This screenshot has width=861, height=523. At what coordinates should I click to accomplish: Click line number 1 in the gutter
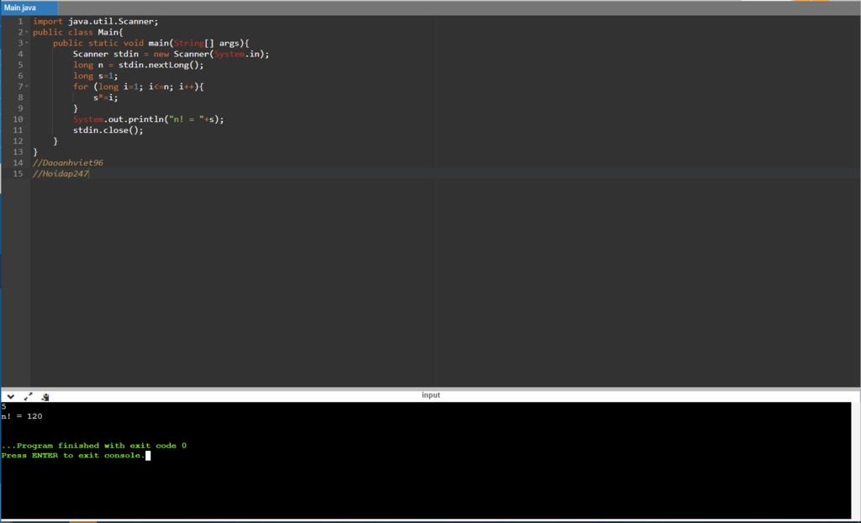pos(20,21)
